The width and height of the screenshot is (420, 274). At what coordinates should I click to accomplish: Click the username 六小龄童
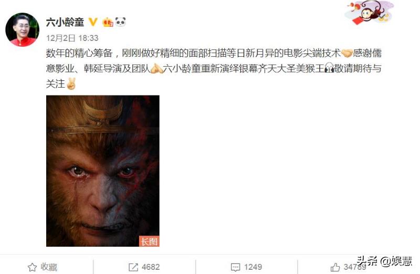pos(65,22)
